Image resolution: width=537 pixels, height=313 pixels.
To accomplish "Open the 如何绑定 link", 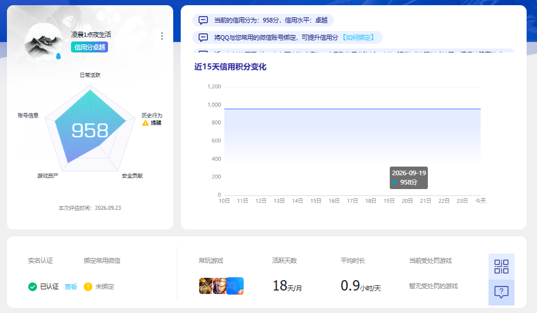I will (x=358, y=37).
